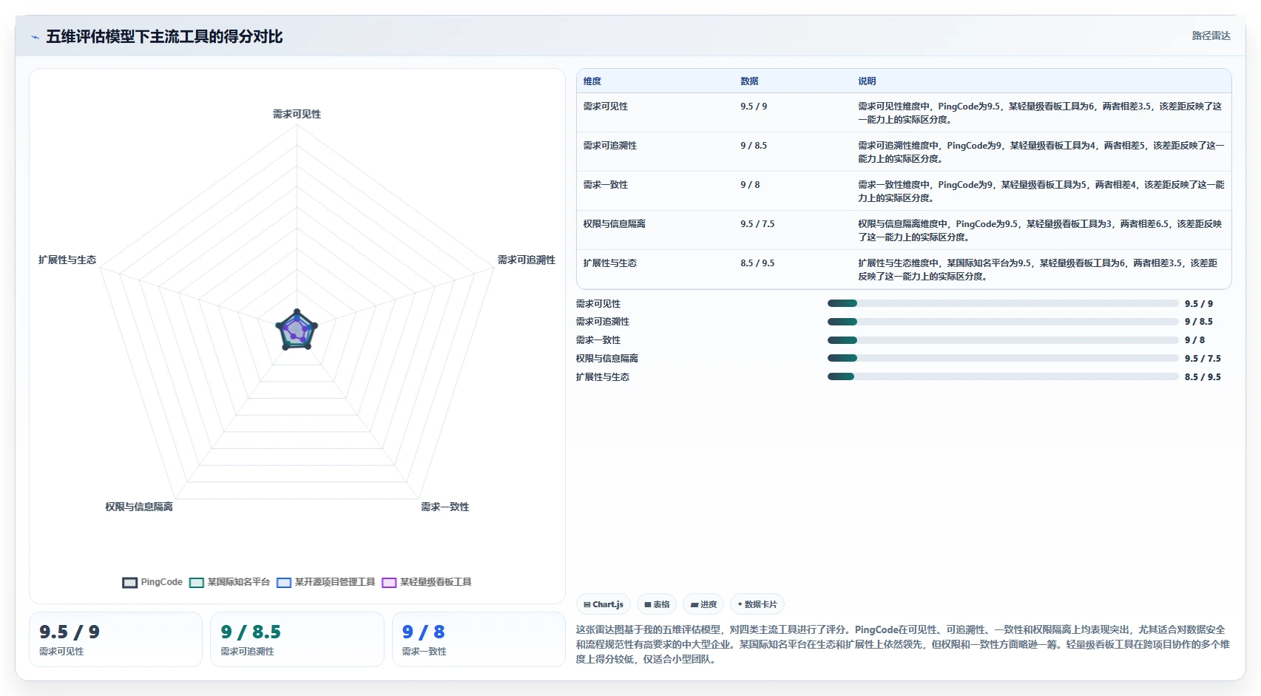Click the 需求可追溯性 progress bar
Viewport: 1261px width, 696px height.
coord(1003,322)
